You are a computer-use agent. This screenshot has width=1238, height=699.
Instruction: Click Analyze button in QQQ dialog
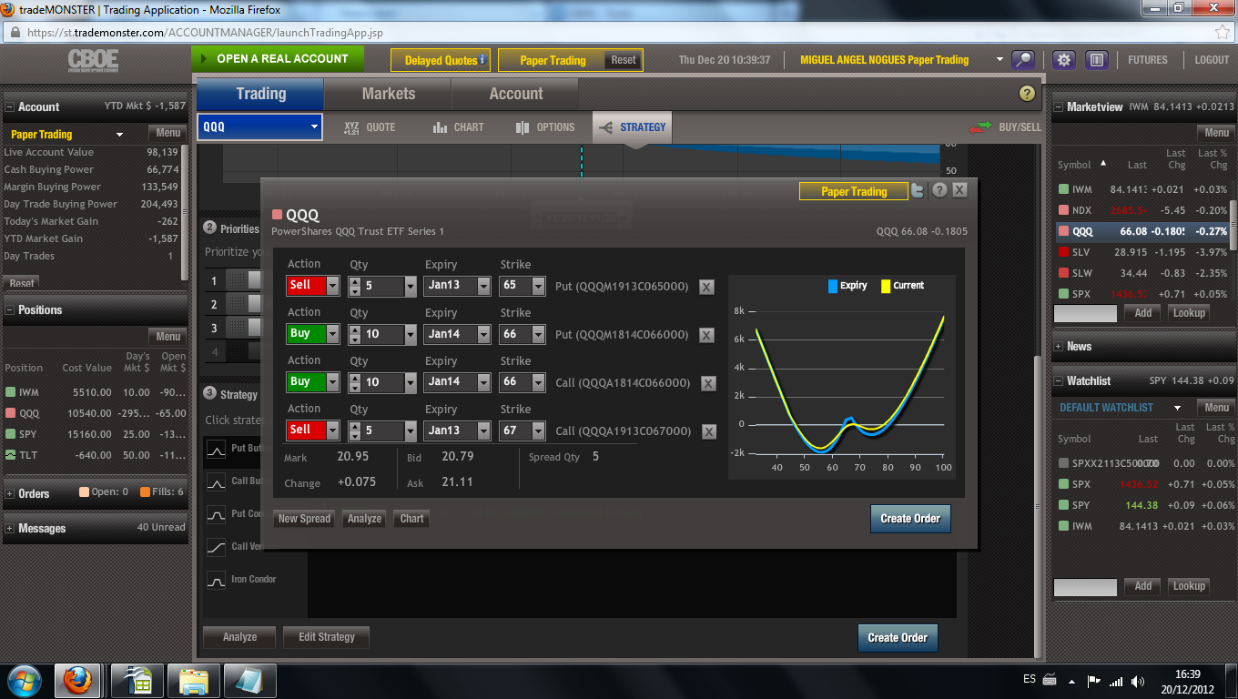pos(364,519)
